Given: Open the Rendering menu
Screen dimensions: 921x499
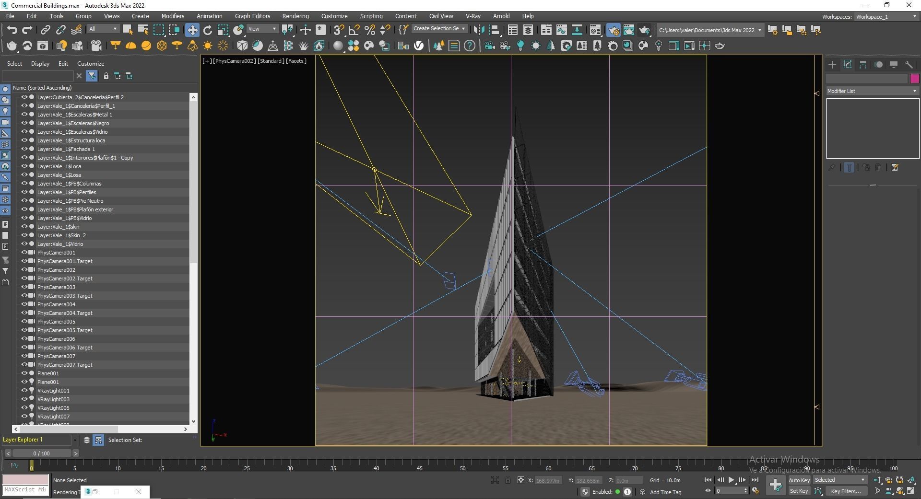Looking at the screenshot, I should [295, 16].
